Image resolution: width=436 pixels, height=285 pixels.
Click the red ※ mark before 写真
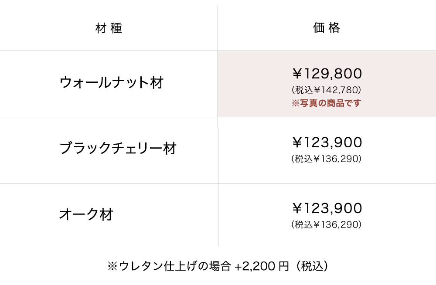pos(295,104)
